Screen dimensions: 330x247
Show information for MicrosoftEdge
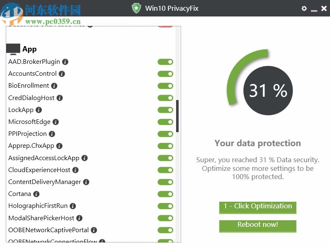click(x=55, y=122)
